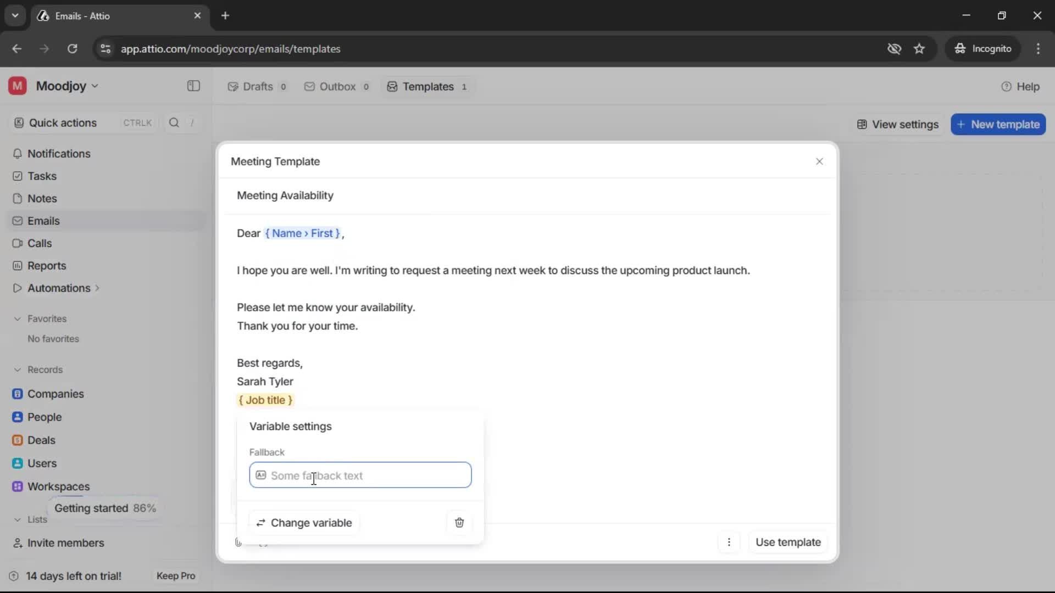Click the Use template button
The image size is (1055, 593).
pyautogui.click(x=788, y=542)
